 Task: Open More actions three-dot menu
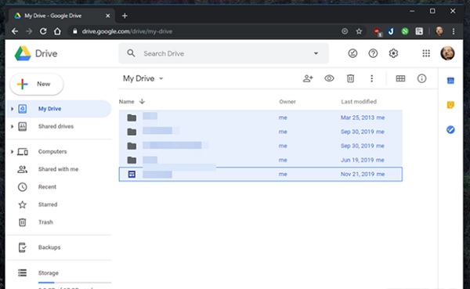[371, 78]
